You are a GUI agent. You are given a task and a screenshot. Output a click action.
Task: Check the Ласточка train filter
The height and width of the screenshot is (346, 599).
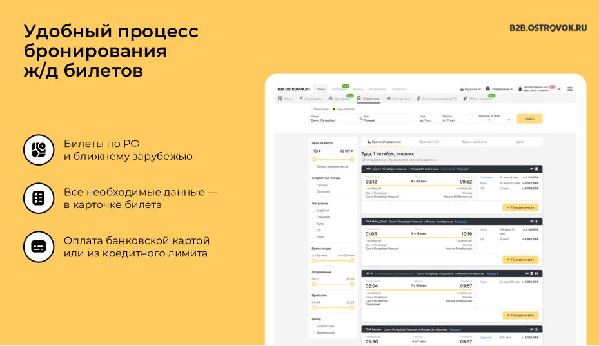(313, 192)
